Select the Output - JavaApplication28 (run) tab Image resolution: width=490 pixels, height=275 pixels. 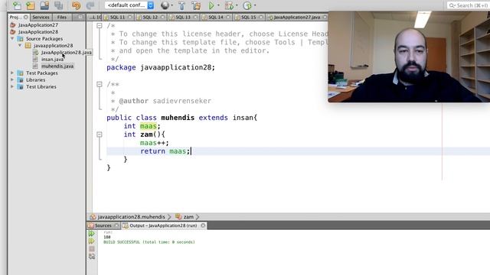[163, 225]
